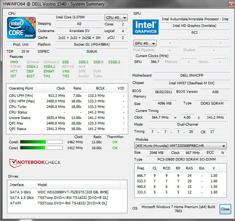Click the Intel Core i3-370M name field
Image resolution: width=235 pixels, height=221 pixels.
click(x=70, y=17)
